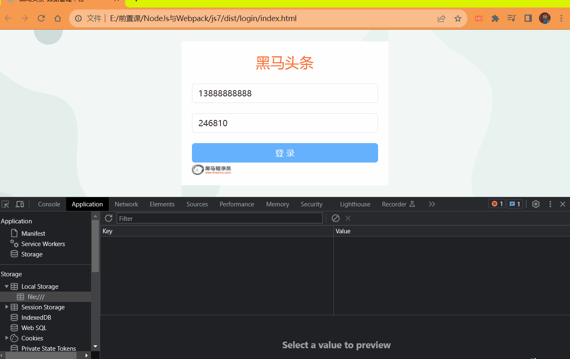570x359 pixels.
Task: Open Storage under Application section
Action: click(32, 254)
